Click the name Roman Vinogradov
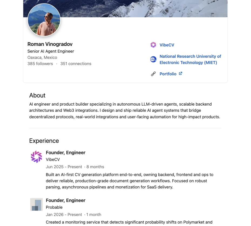This screenshot has height=226, width=251. coord(50,44)
